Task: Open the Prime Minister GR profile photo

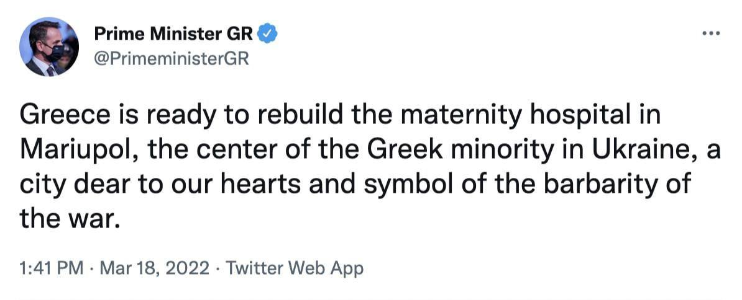Action: (49, 47)
